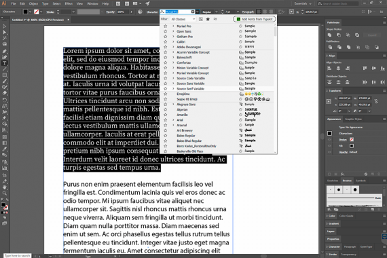Viewport: 387px width, 258px height.
Task: Click the fill color swatch in control bar
Action: click(25, 12)
